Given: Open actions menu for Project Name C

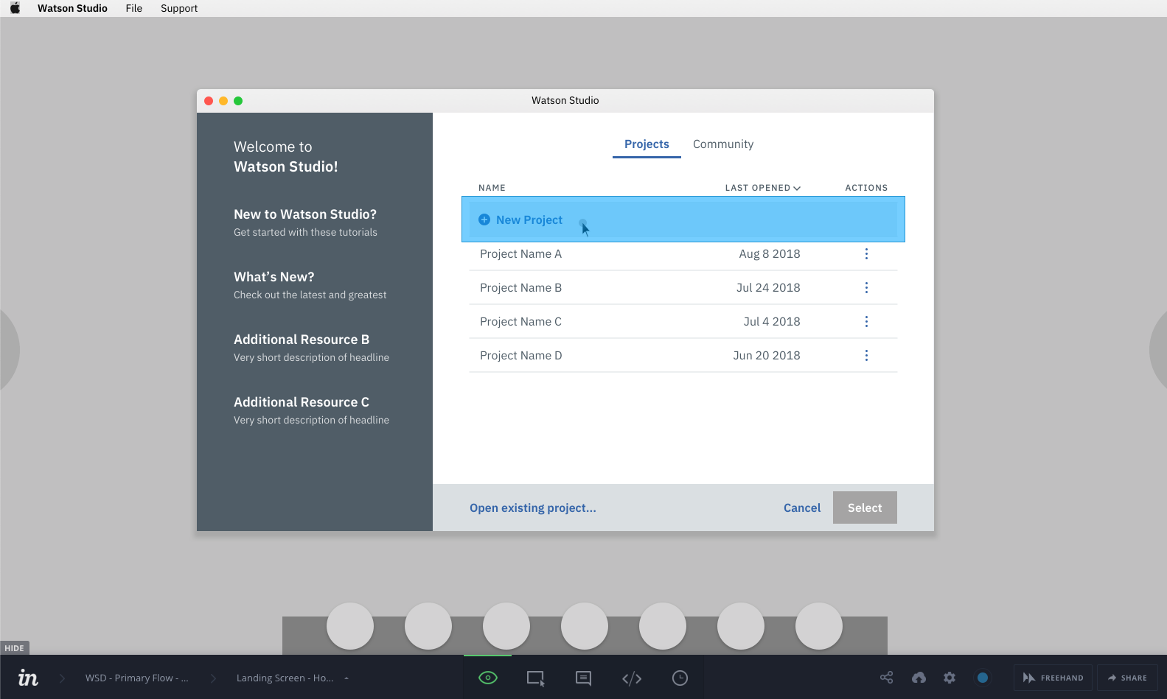Looking at the screenshot, I should tap(866, 322).
